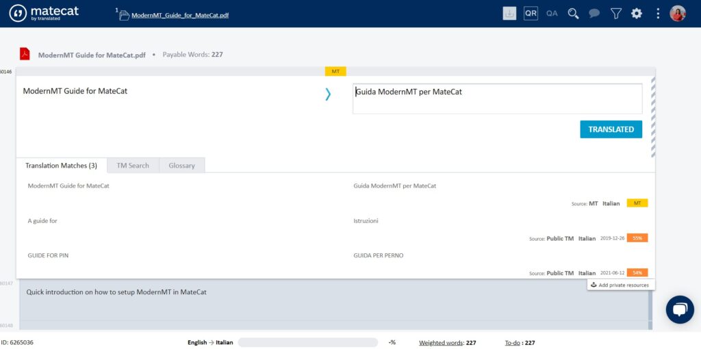The height and width of the screenshot is (349, 701).
Task: Open the segment filter funnel
Action: tap(616, 14)
